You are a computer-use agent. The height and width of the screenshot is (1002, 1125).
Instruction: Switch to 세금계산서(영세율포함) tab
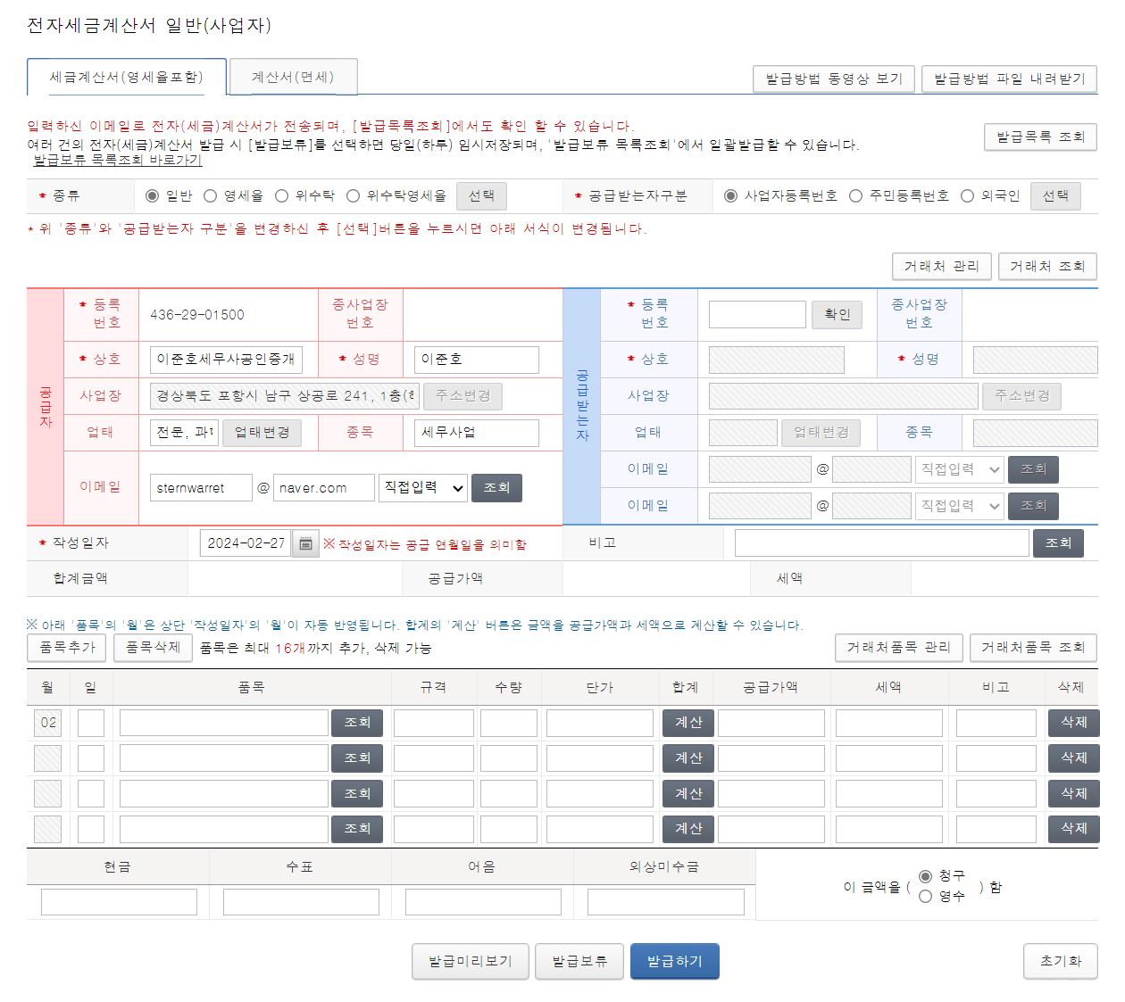(127, 77)
